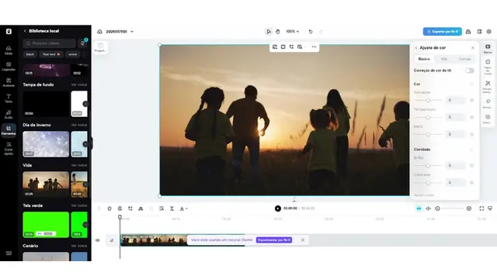Open the library filter icon
Viewport: 497px width, 279px height.
point(83,43)
